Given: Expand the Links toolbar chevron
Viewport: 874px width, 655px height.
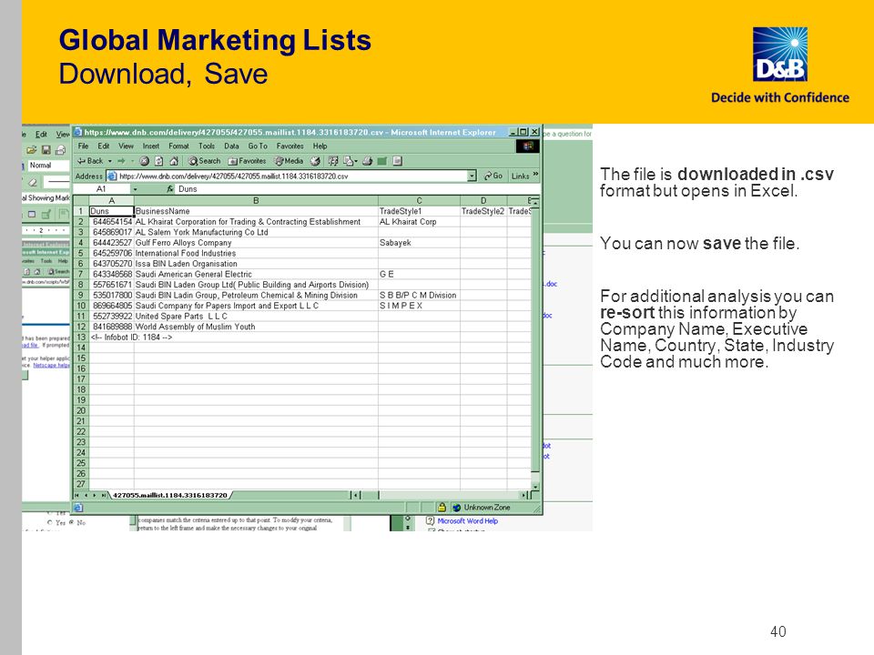Looking at the screenshot, I should point(535,175).
